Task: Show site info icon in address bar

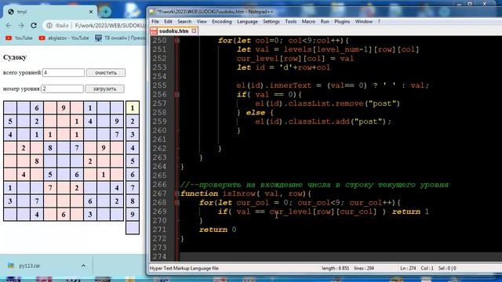Action: tap(49, 25)
